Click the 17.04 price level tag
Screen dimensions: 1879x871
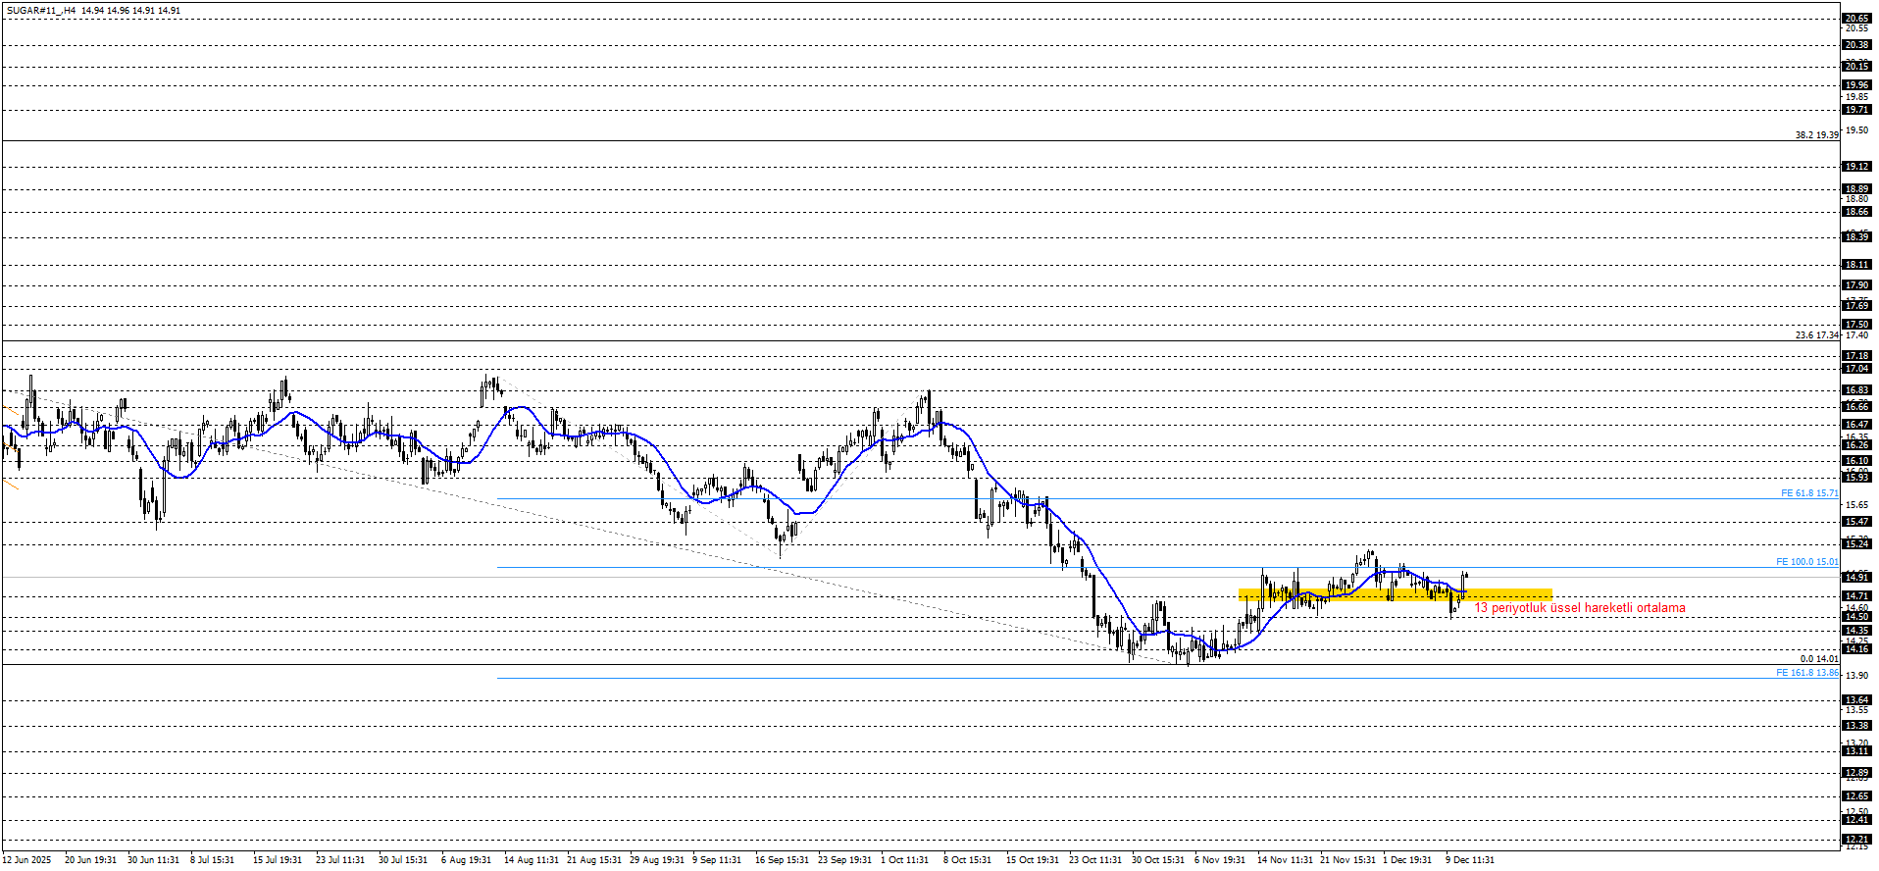point(1855,369)
